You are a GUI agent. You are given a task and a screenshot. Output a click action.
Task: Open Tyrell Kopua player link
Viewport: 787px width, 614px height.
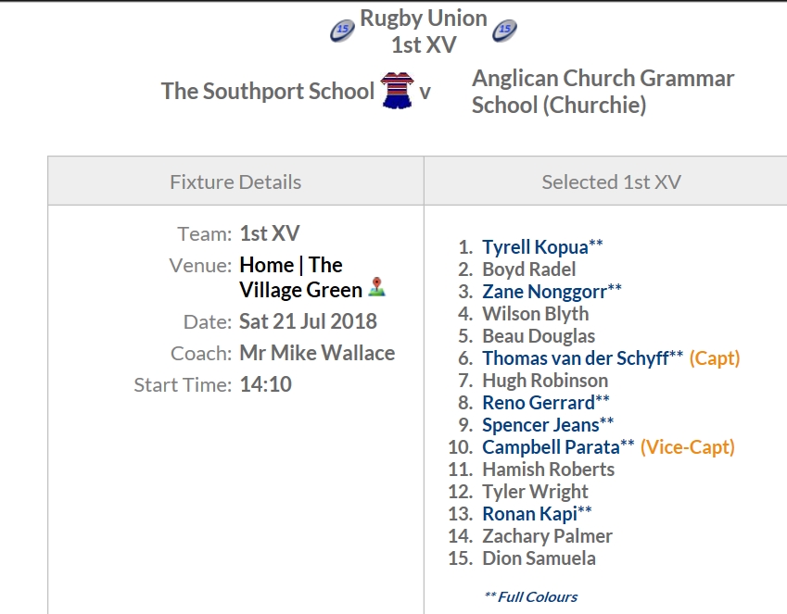click(535, 246)
